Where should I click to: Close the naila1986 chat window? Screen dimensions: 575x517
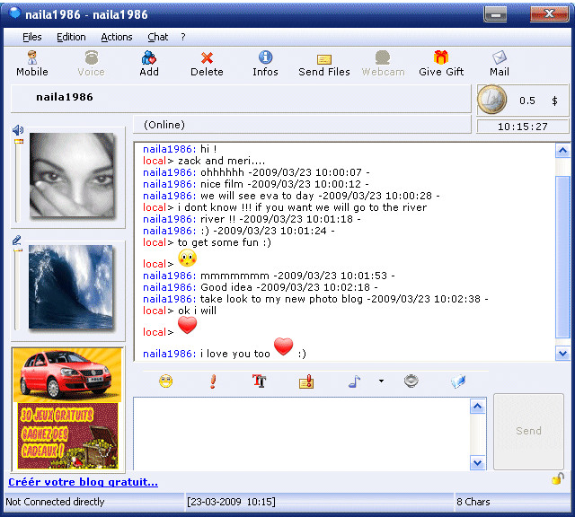pyautogui.click(x=549, y=14)
